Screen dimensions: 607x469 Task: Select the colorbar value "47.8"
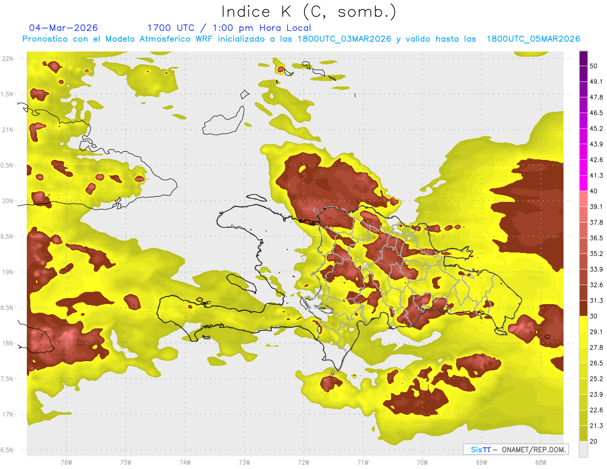tap(596, 97)
